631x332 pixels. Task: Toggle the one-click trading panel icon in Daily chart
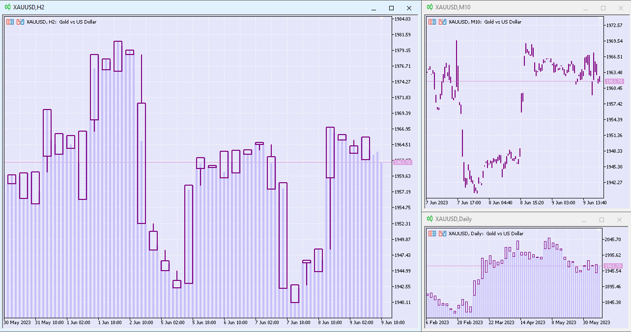[432, 234]
